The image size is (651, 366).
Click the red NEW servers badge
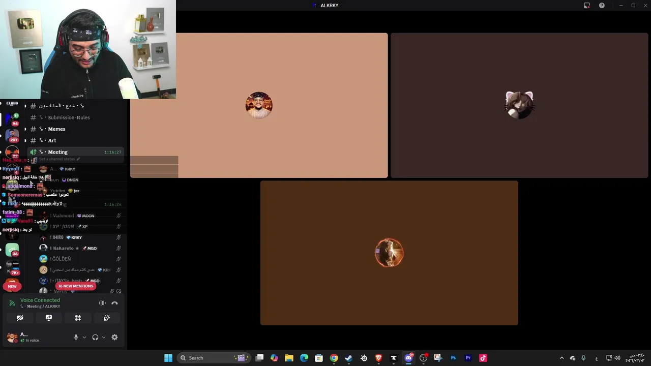[x=12, y=286]
